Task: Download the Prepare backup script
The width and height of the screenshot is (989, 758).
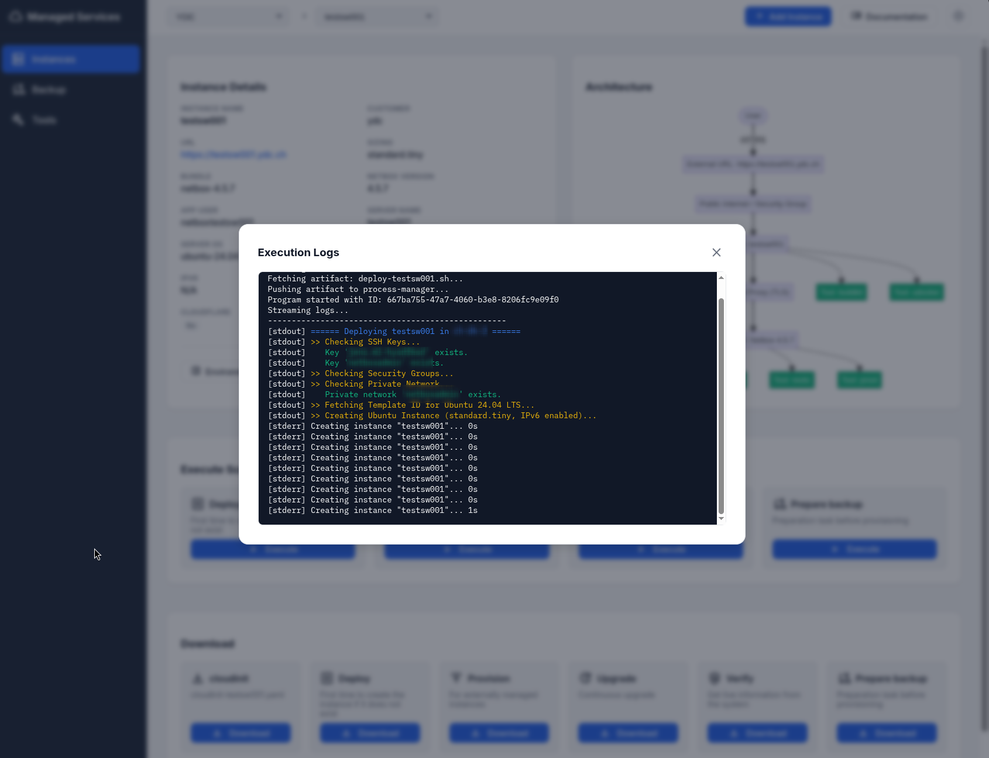Action: click(886, 733)
